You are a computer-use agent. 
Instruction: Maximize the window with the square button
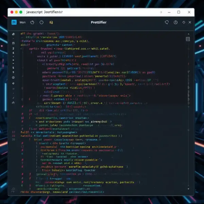[x=179, y=12]
